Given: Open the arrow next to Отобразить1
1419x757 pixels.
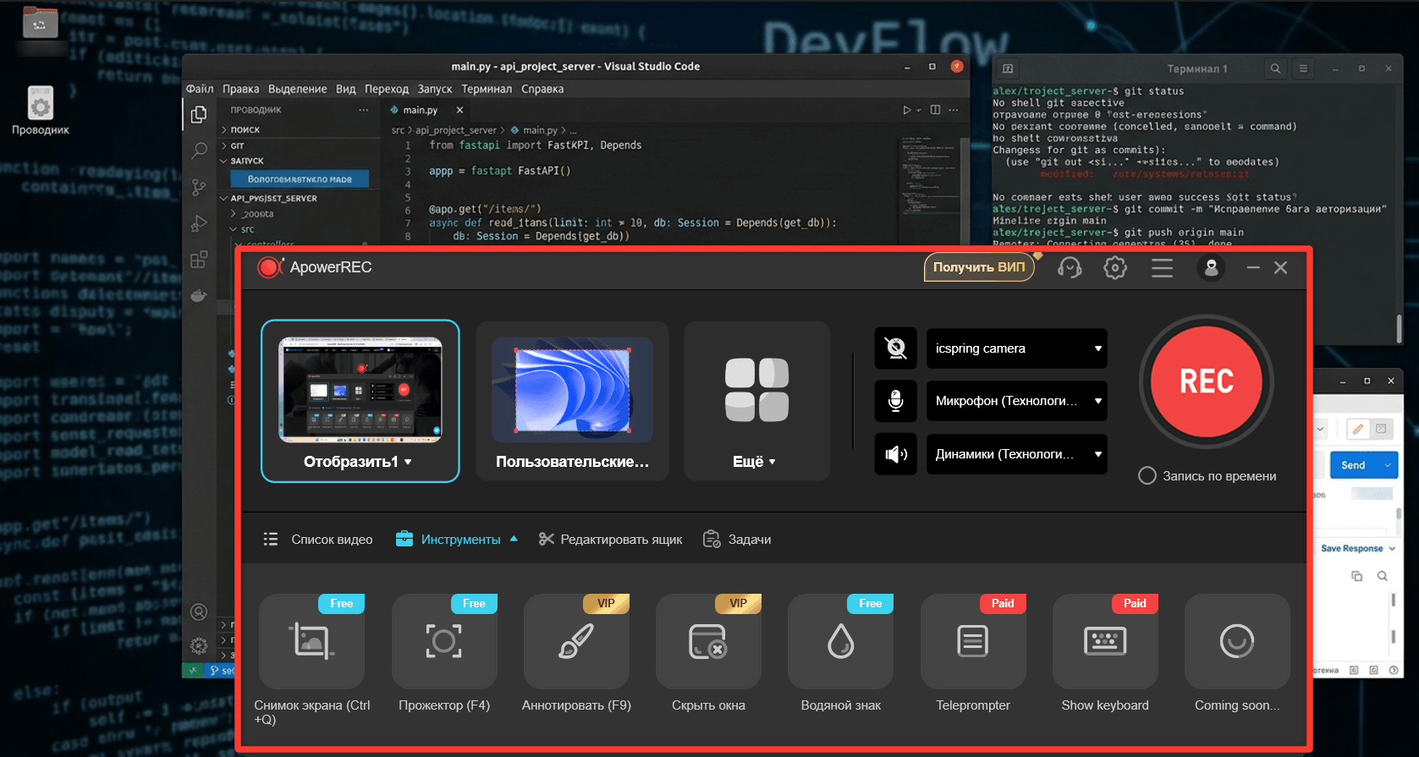Looking at the screenshot, I should pyautogui.click(x=408, y=462).
